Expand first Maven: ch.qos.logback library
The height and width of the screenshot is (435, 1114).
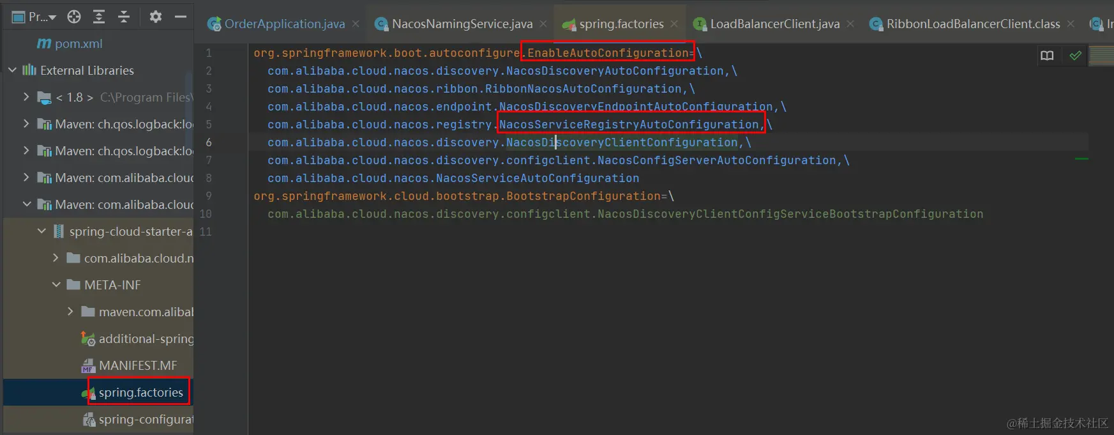point(26,124)
